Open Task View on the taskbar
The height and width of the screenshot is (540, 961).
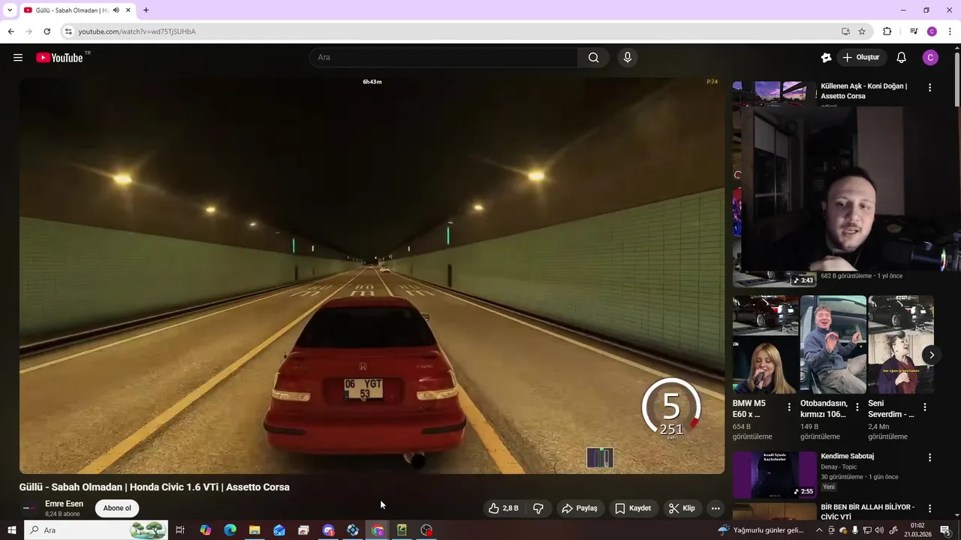180,530
